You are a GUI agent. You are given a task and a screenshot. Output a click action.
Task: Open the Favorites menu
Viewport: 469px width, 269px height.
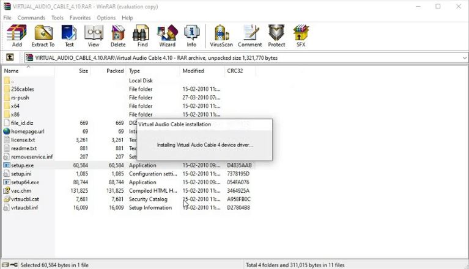click(x=80, y=18)
